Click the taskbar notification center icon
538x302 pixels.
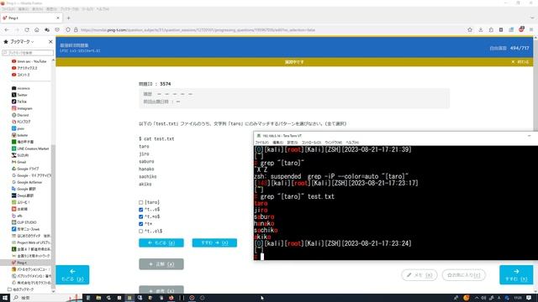529,298
